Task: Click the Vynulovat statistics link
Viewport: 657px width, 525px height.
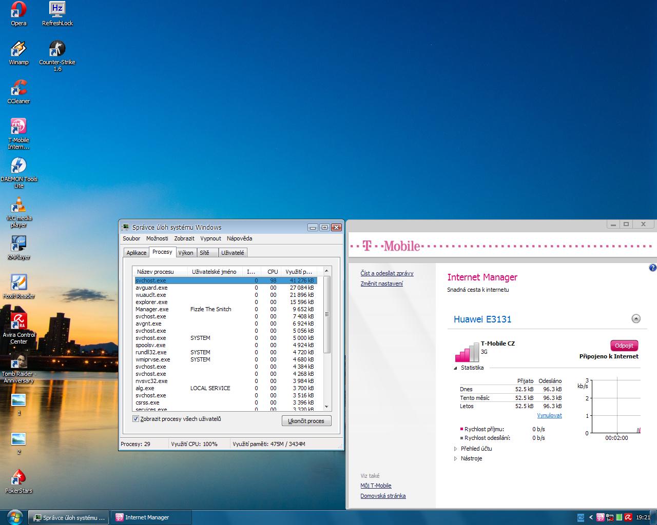Action: click(549, 415)
